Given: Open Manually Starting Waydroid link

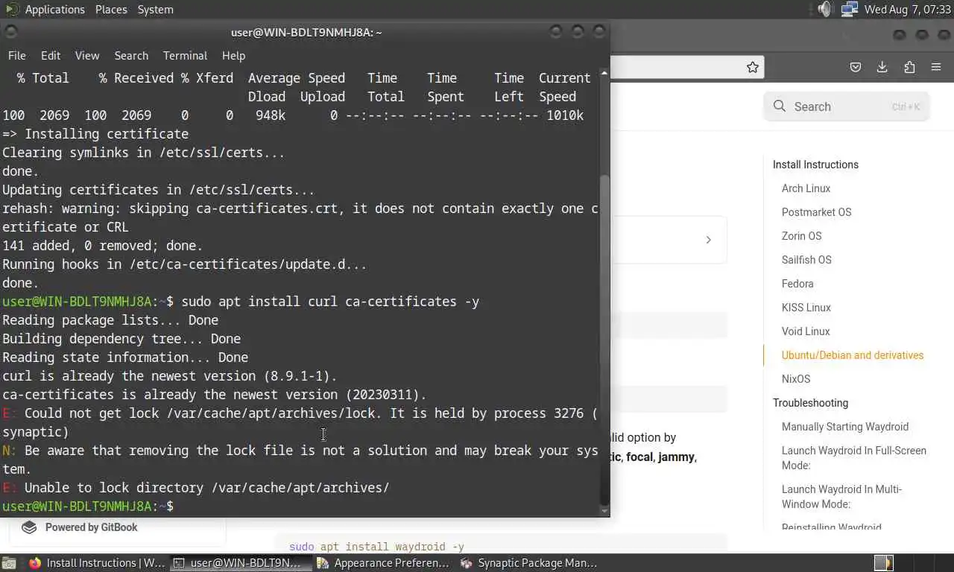Looking at the screenshot, I should click(845, 427).
